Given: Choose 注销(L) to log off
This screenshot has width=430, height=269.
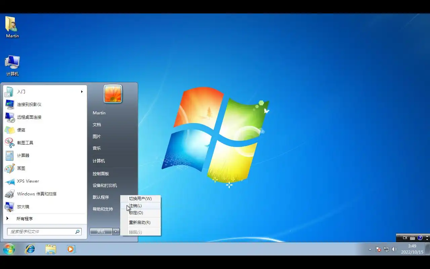Looking at the screenshot, I should tap(140, 206).
